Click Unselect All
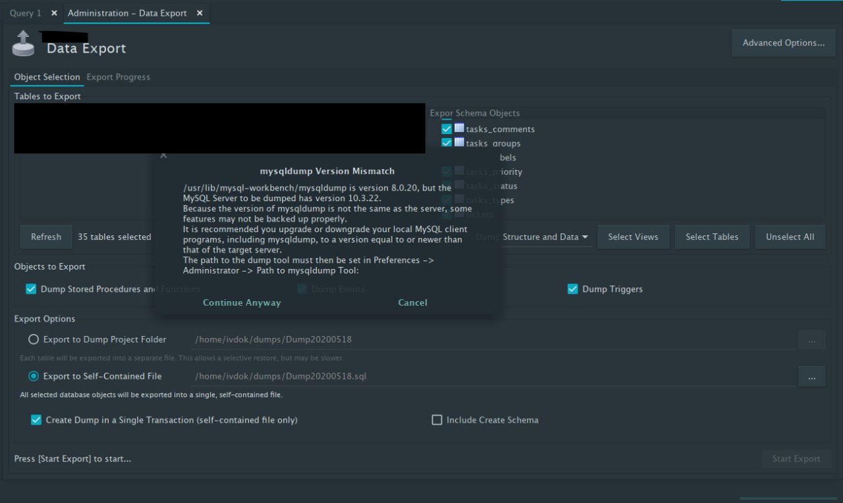 coord(790,237)
